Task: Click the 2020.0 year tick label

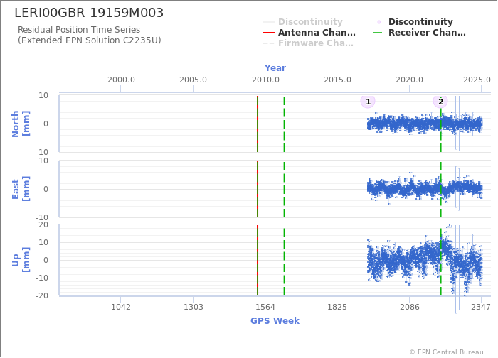Action: [409, 80]
